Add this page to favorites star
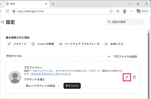Image resolution: width=151 pixels, height=99 pixels. pos(111,11)
